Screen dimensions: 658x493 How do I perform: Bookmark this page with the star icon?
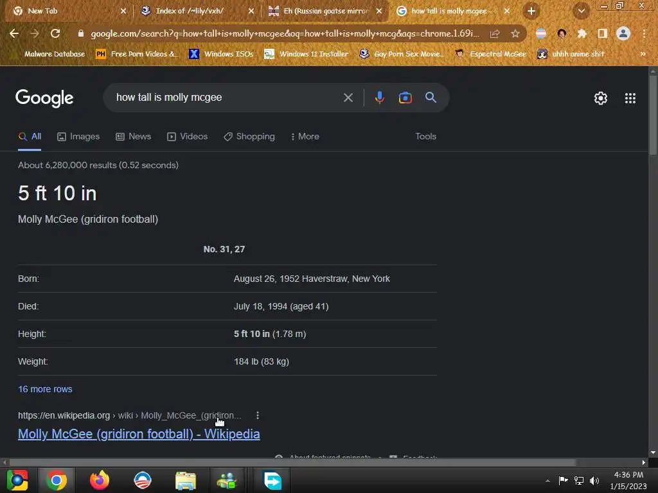pyautogui.click(x=515, y=34)
